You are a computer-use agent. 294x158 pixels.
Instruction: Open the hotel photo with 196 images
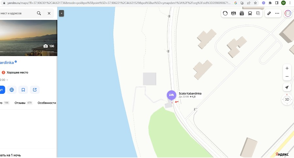(x=28, y=38)
